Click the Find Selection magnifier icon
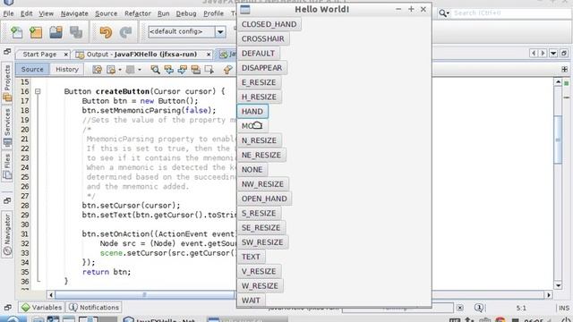 pos(155,70)
